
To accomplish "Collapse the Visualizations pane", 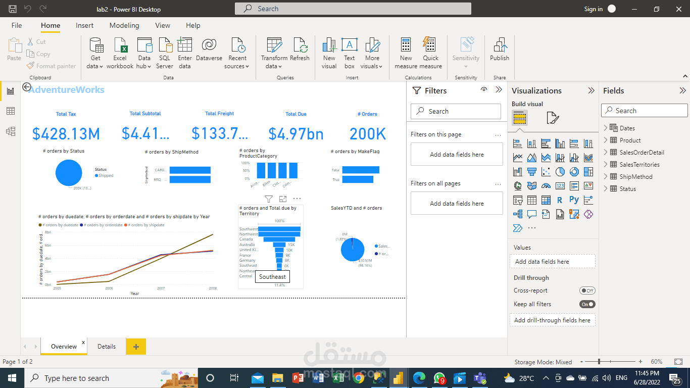I will tap(591, 90).
